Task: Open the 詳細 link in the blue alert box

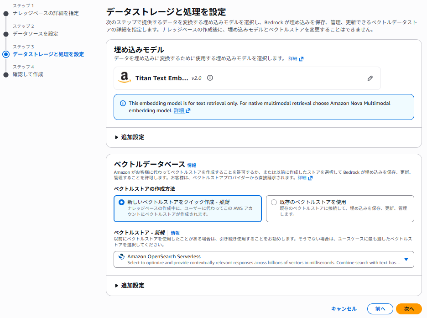Action: click(182, 110)
